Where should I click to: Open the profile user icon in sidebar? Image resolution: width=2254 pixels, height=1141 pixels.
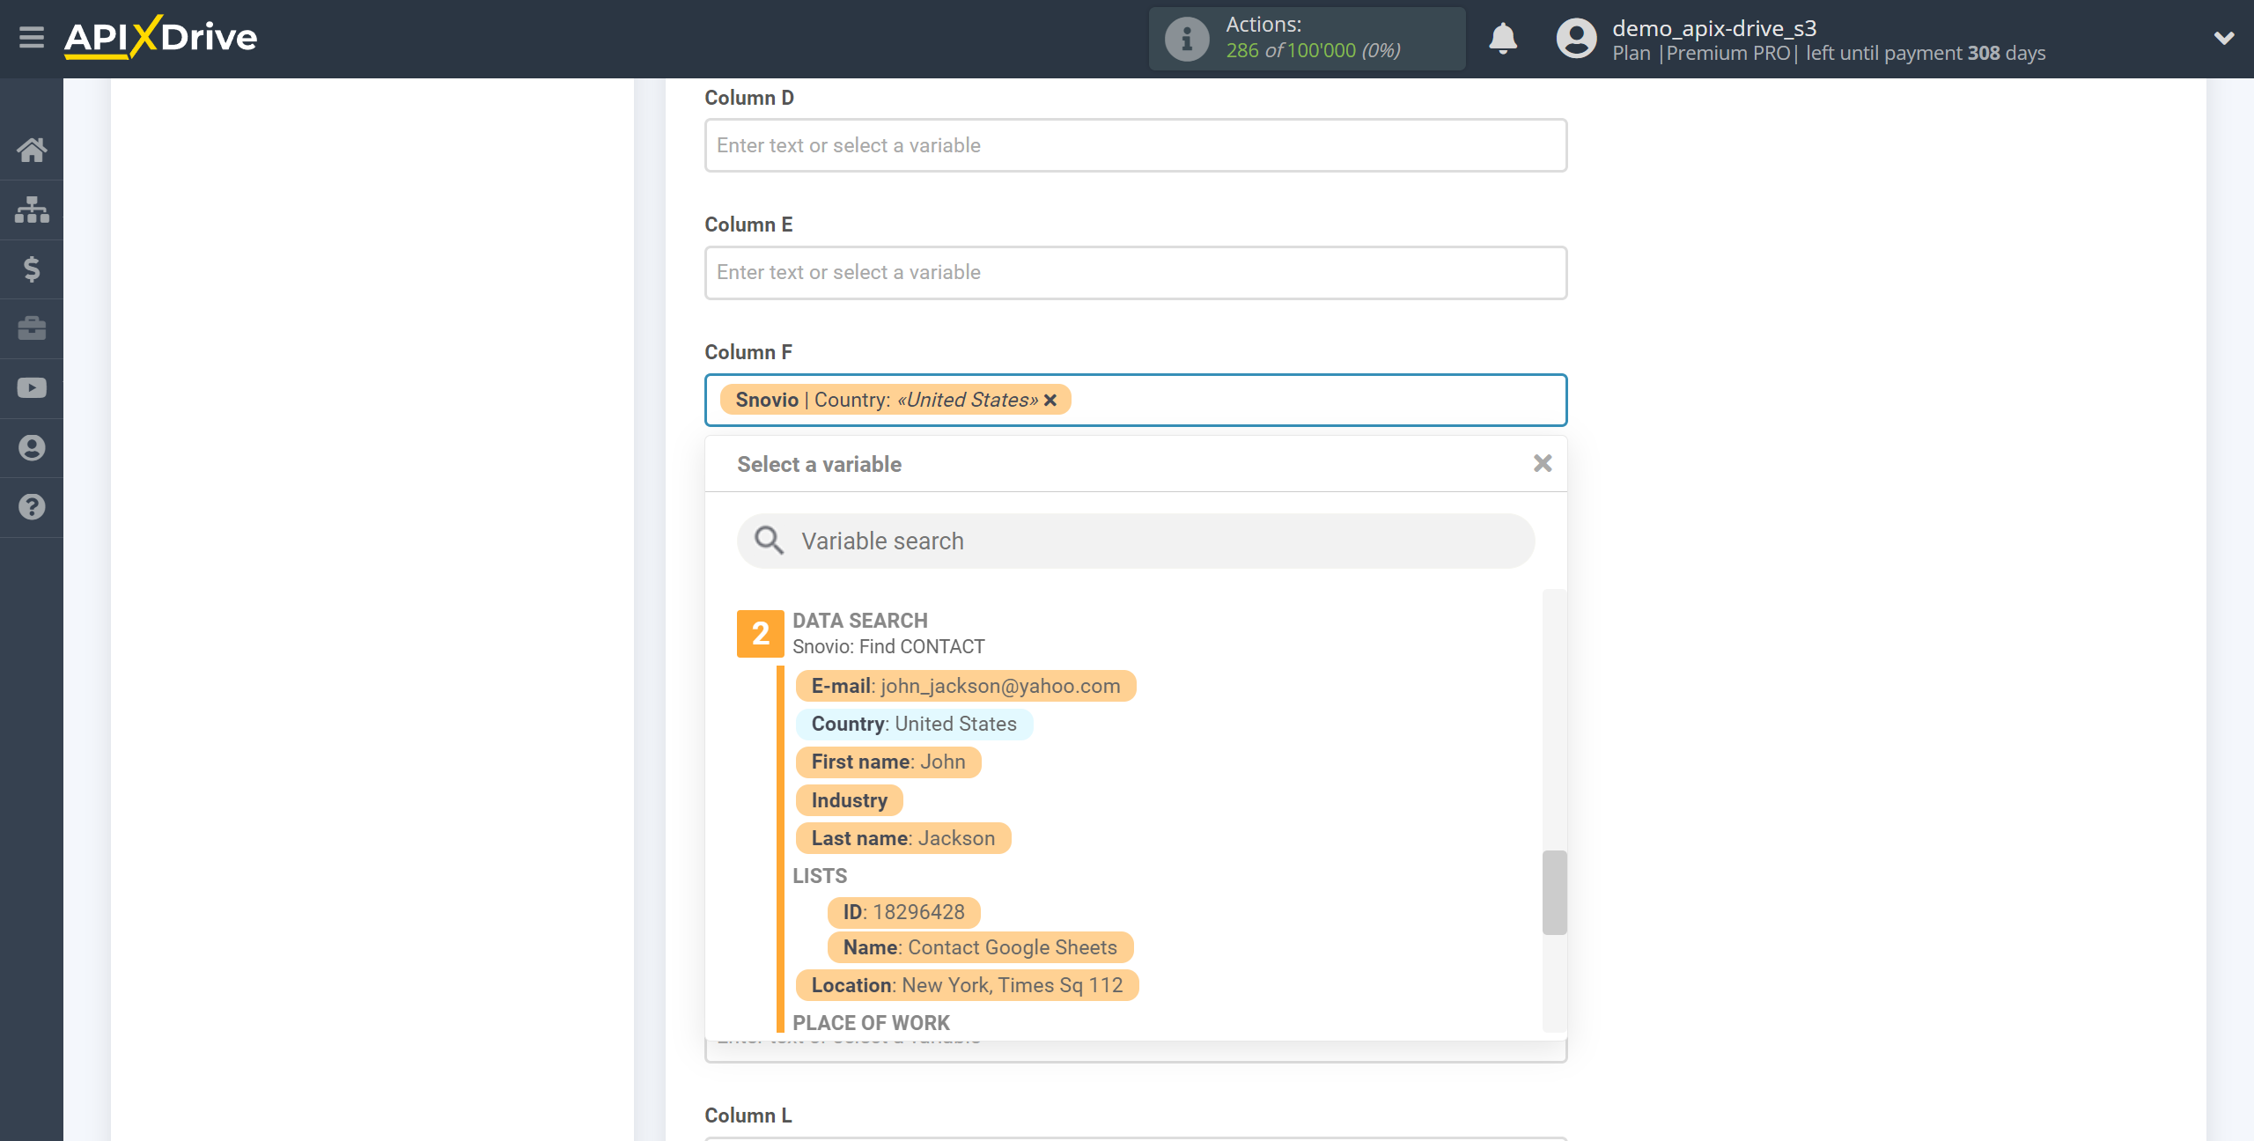click(32, 447)
